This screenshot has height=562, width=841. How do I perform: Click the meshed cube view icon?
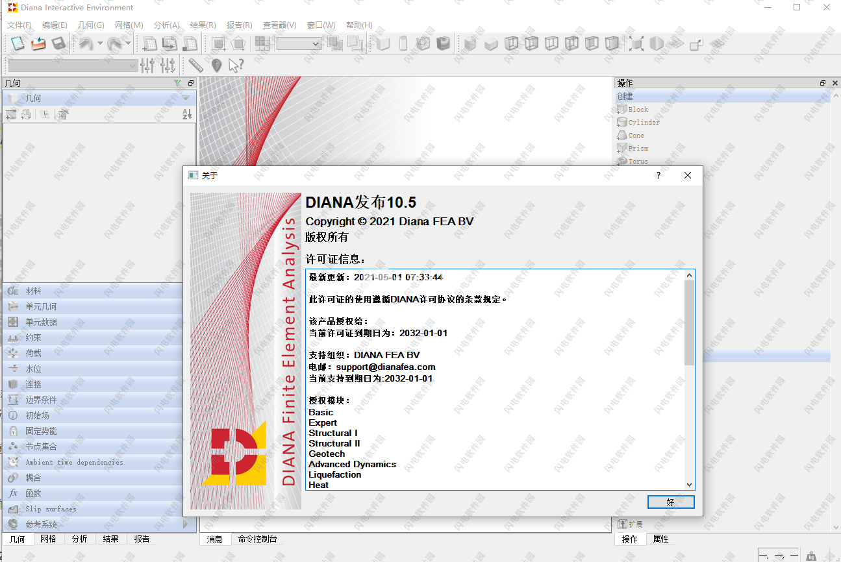tap(423, 43)
